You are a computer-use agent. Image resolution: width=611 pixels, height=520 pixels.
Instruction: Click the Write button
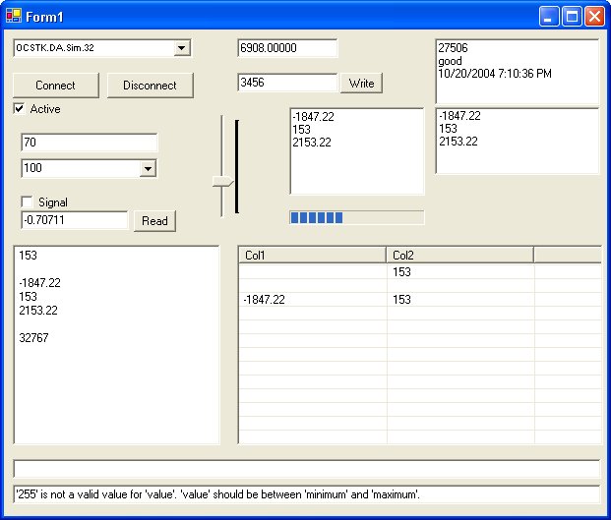tap(361, 83)
